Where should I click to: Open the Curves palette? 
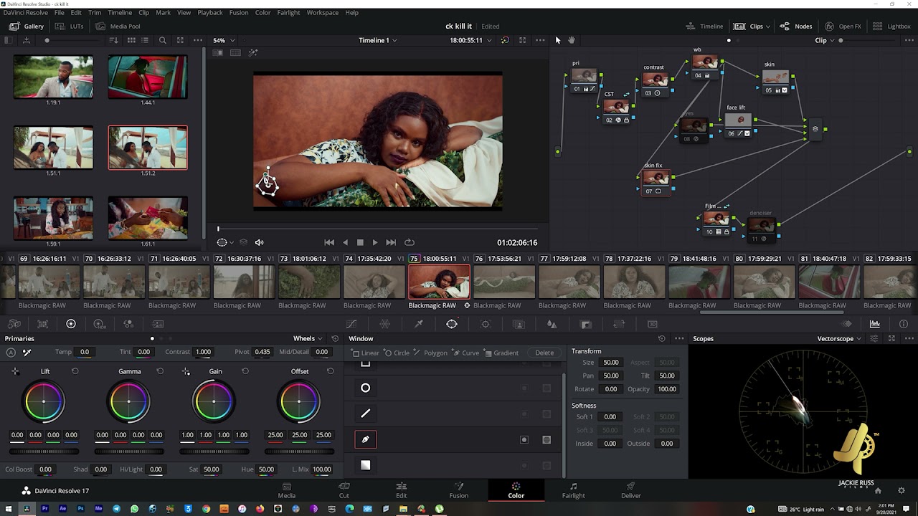click(x=351, y=324)
